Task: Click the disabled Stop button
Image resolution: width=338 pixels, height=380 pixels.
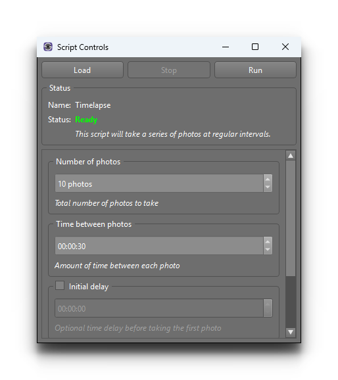Action: 169,70
